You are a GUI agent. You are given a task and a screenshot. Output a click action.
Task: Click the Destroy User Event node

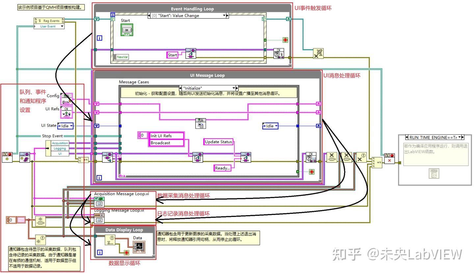[390, 158]
